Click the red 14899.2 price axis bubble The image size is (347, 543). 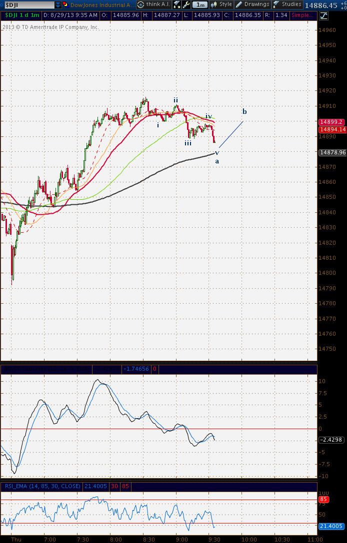pyautogui.click(x=331, y=122)
